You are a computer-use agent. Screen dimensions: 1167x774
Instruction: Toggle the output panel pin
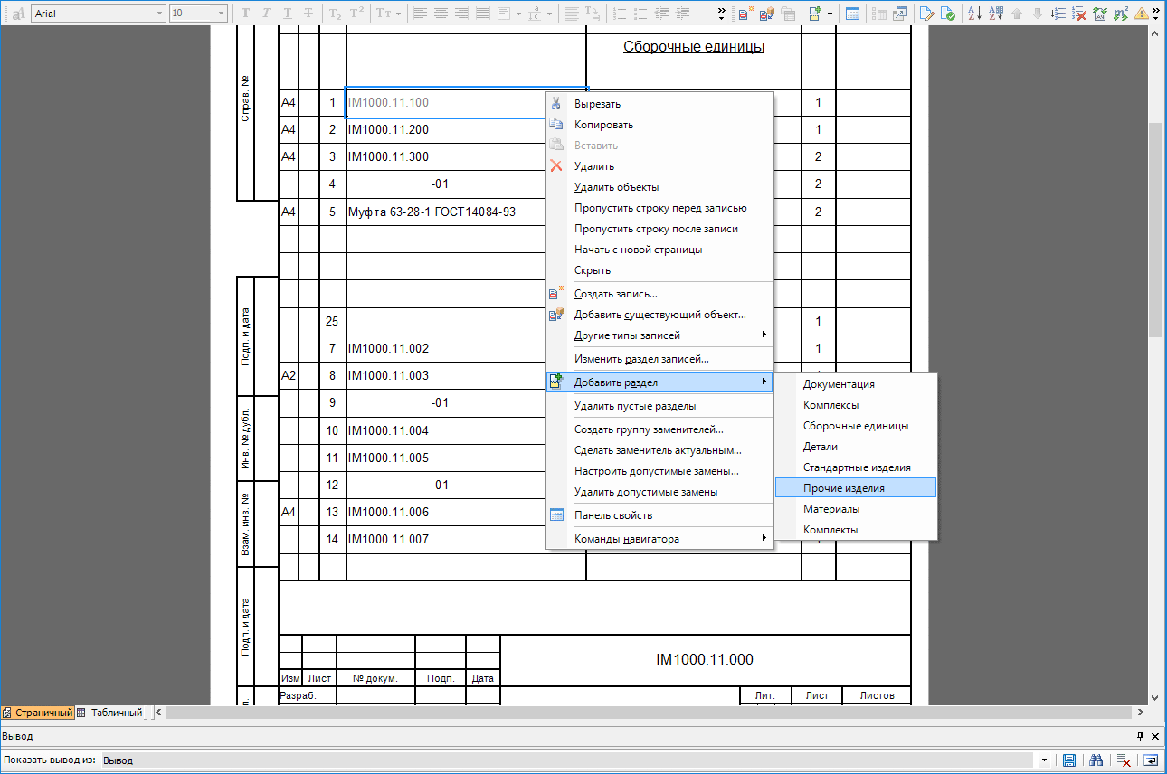(1140, 736)
